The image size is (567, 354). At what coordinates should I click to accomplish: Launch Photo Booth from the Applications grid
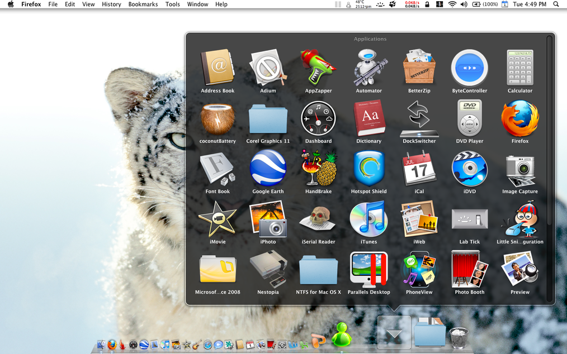pyautogui.click(x=469, y=270)
